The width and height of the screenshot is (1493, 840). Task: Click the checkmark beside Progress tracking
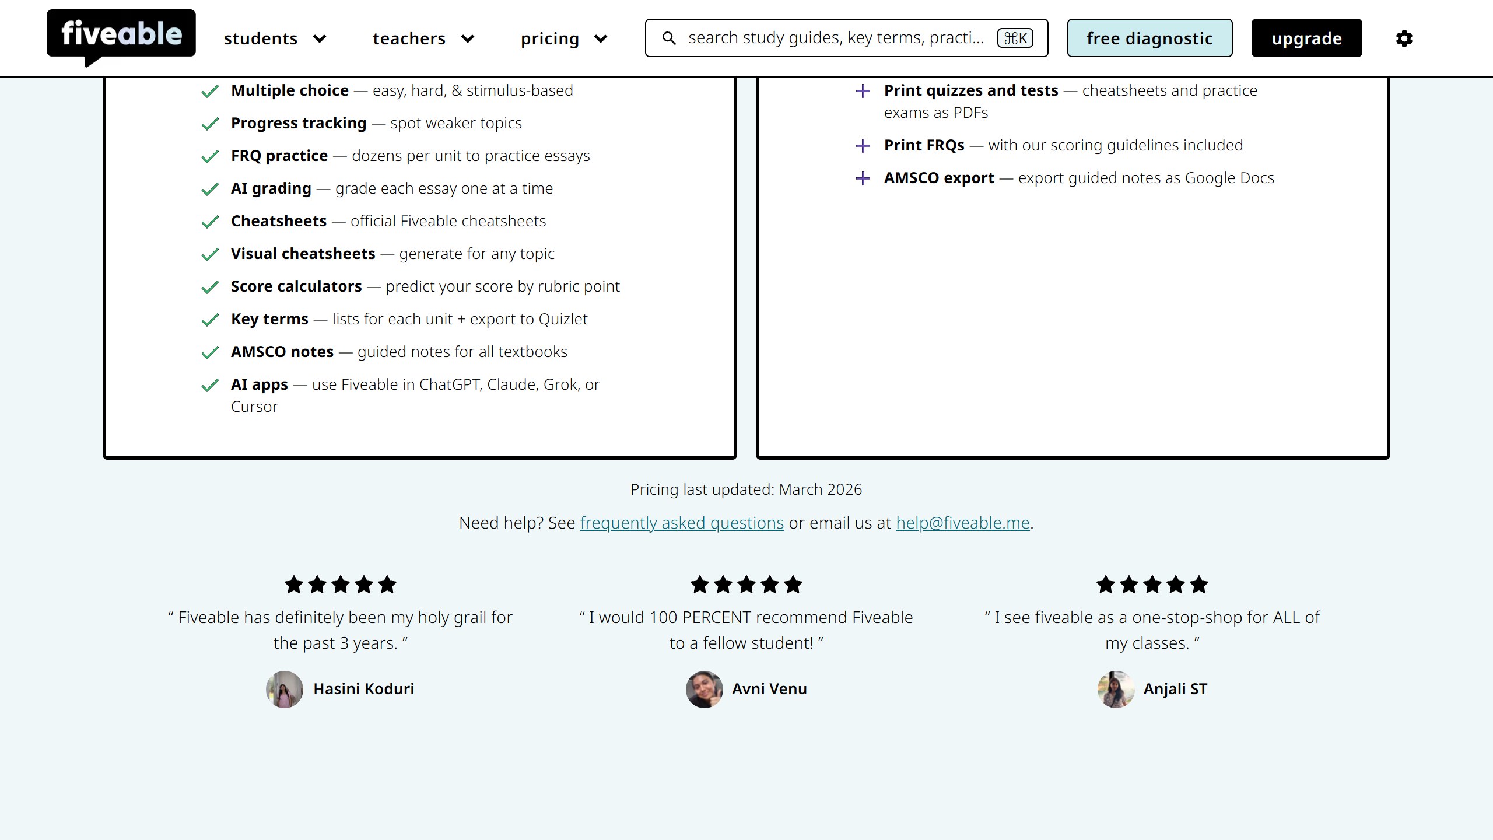(x=210, y=124)
